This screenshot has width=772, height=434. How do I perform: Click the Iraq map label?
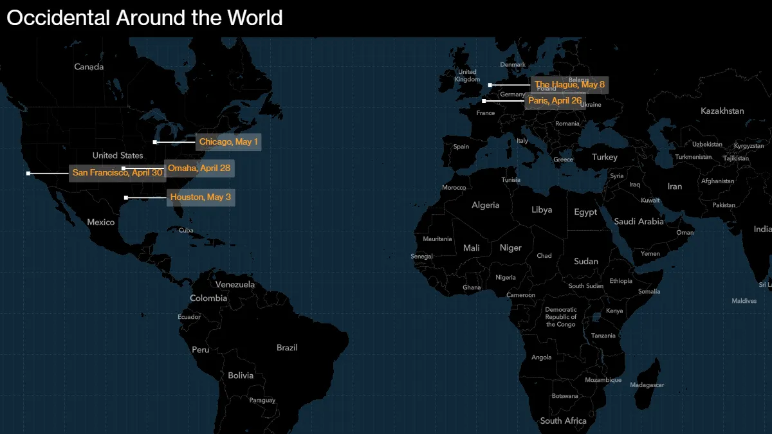(x=634, y=185)
